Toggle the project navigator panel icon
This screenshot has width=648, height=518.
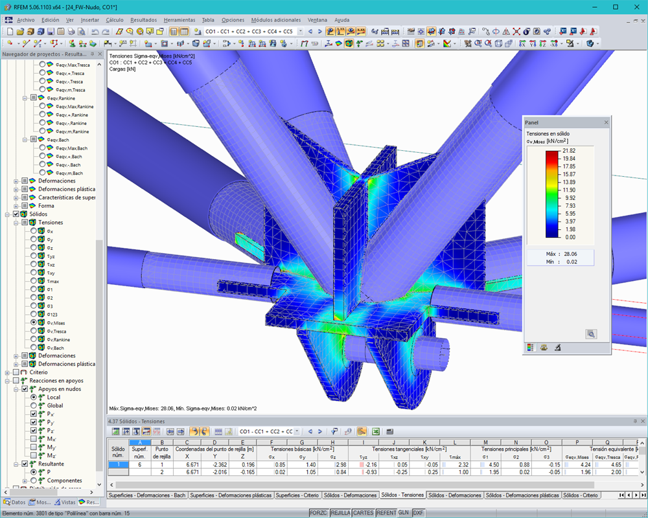(x=174, y=31)
